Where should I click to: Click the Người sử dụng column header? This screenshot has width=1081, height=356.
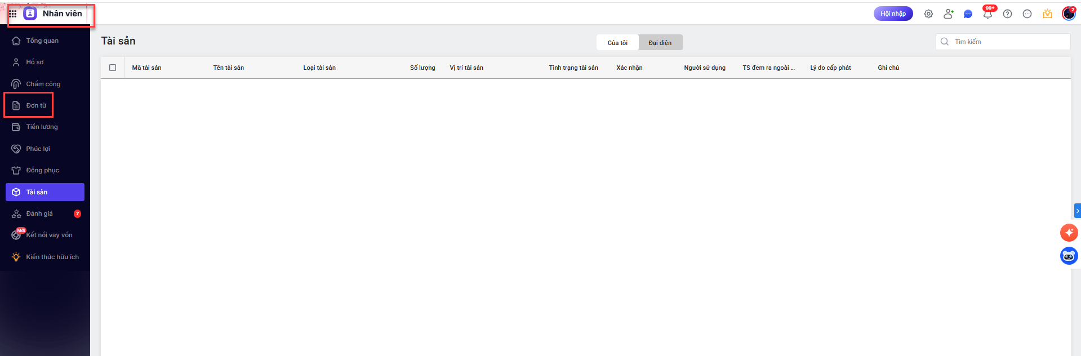(705, 68)
